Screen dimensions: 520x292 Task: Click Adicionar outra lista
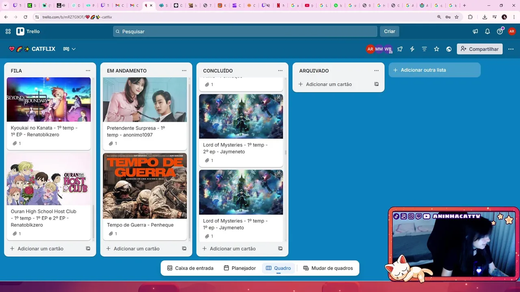434,70
